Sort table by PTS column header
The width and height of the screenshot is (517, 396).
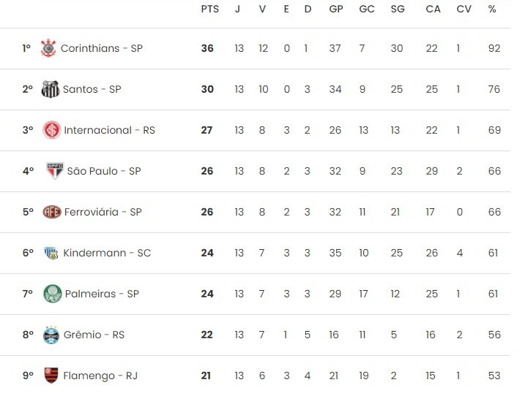(x=210, y=9)
